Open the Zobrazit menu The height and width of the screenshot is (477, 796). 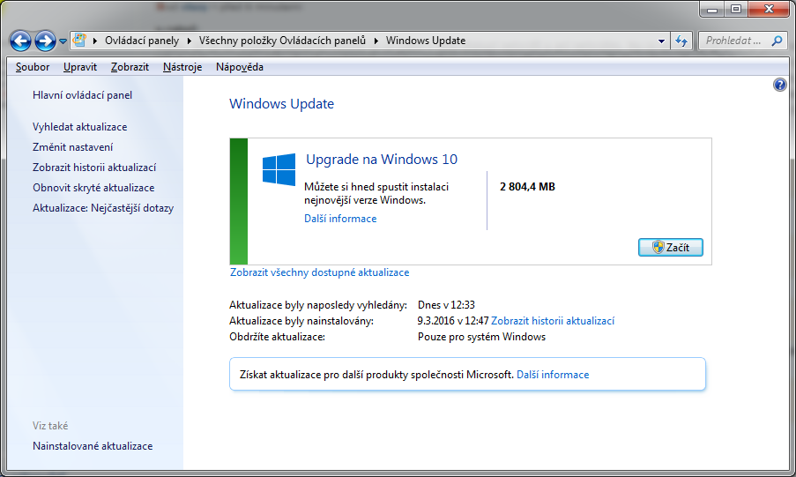point(130,67)
